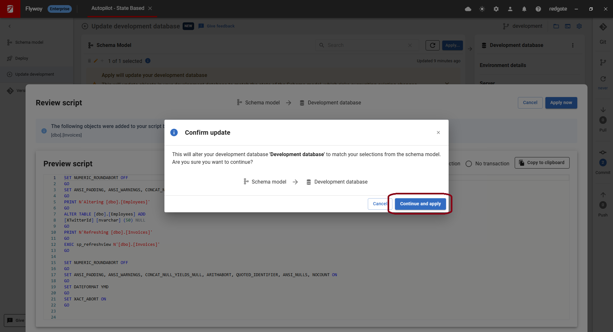The width and height of the screenshot is (613, 332).
Task: Open the user account icon
Action: tap(510, 9)
